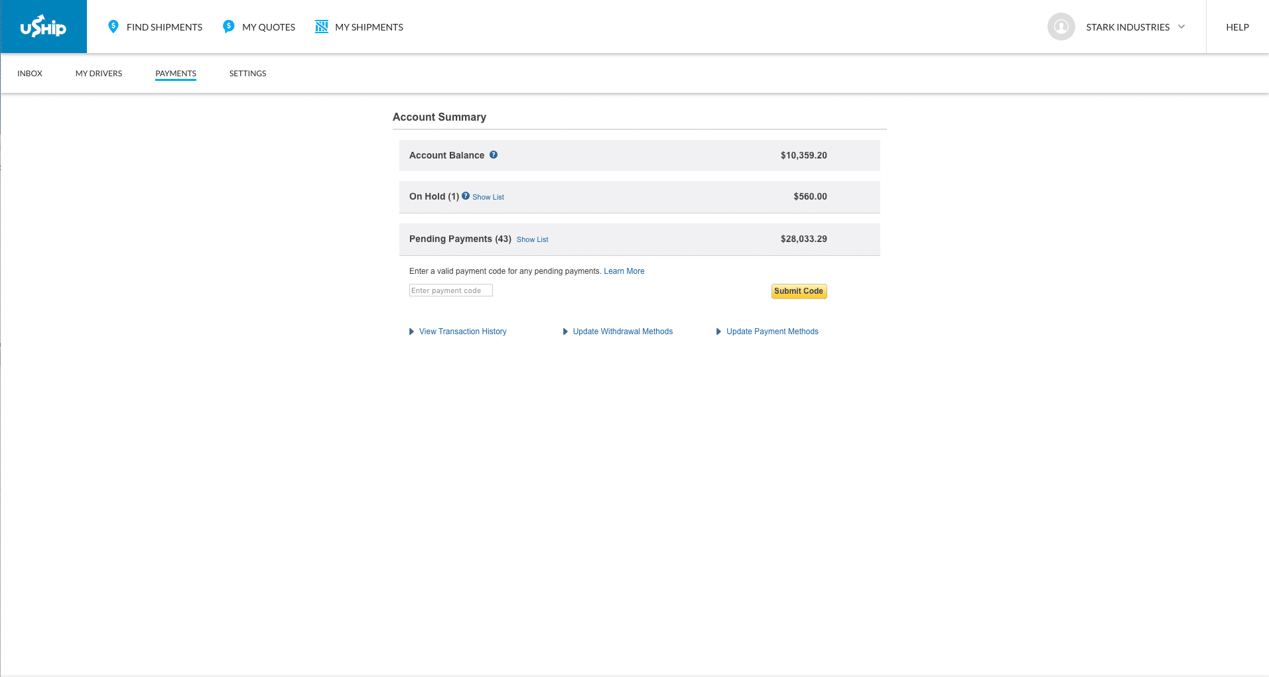1269x677 pixels.
Task: Click the Submit Code button
Action: [799, 291]
